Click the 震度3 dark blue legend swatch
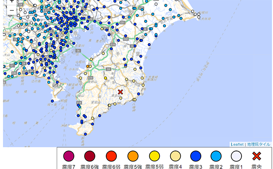 pos(195,156)
